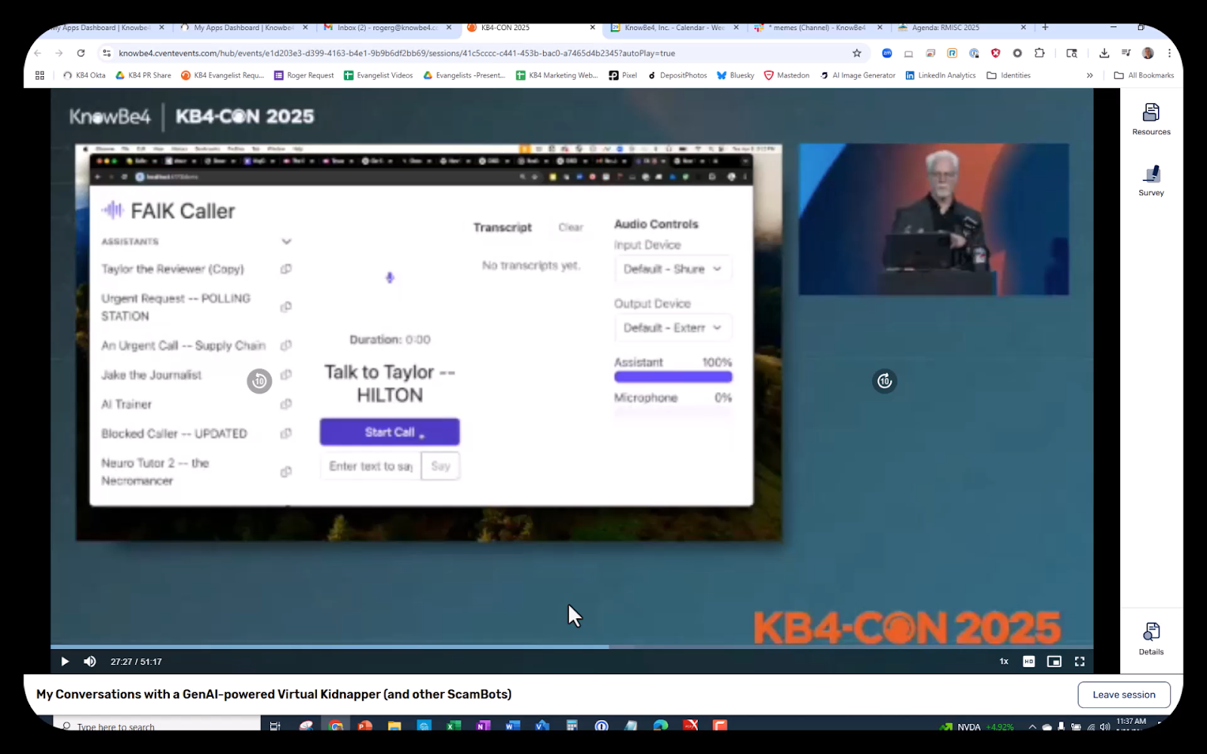Adjust the Assistant volume slider
The width and height of the screenshot is (1207, 754).
click(673, 377)
